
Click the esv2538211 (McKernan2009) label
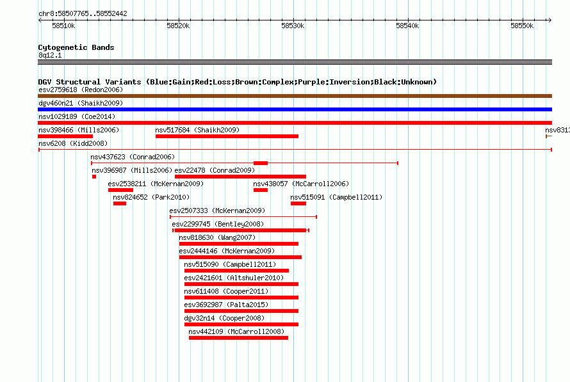point(156,184)
